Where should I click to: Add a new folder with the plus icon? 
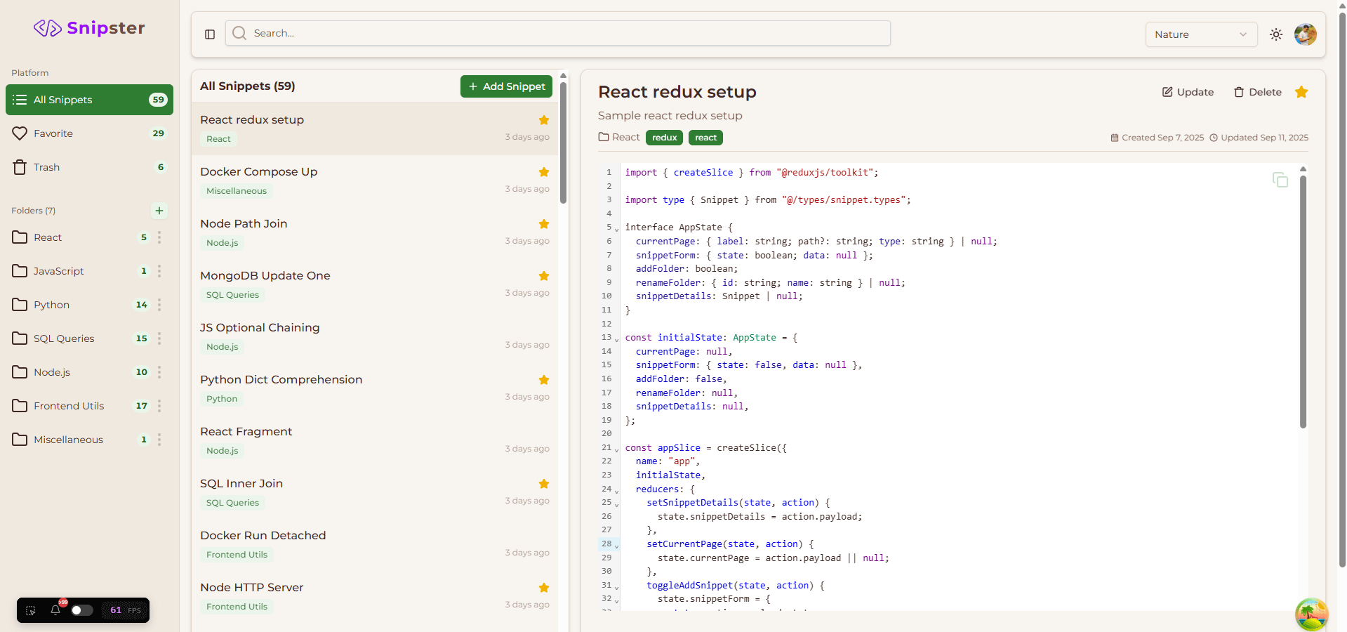tap(159, 211)
